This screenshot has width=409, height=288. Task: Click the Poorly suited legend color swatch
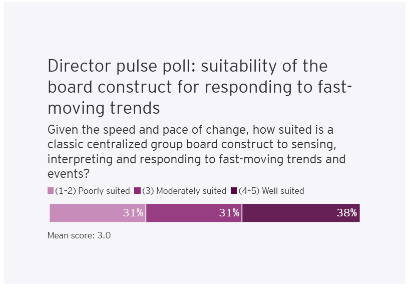click(x=51, y=191)
